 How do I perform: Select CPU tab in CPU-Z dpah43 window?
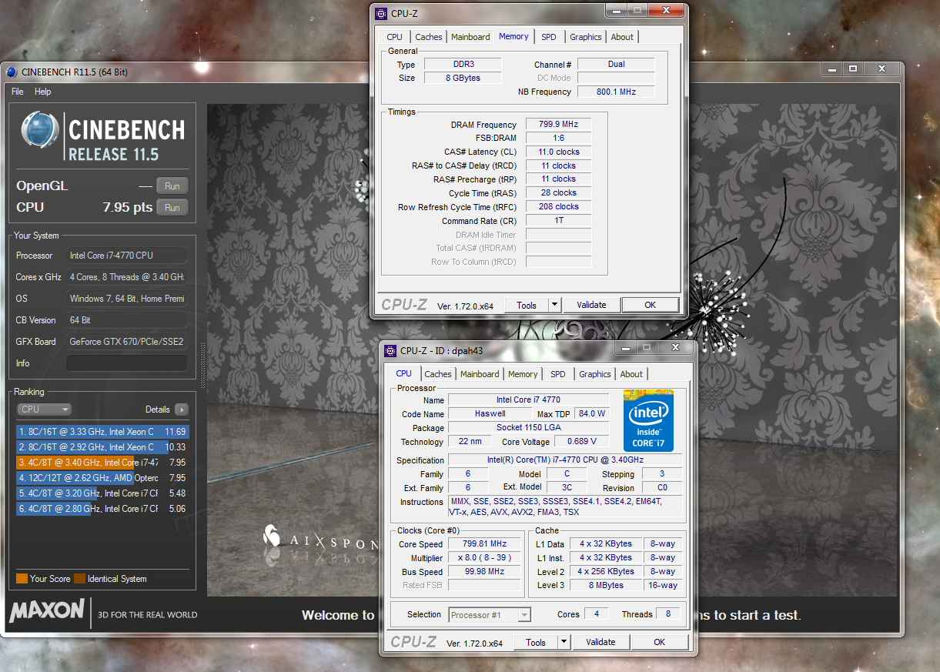(x=403, y=373)
